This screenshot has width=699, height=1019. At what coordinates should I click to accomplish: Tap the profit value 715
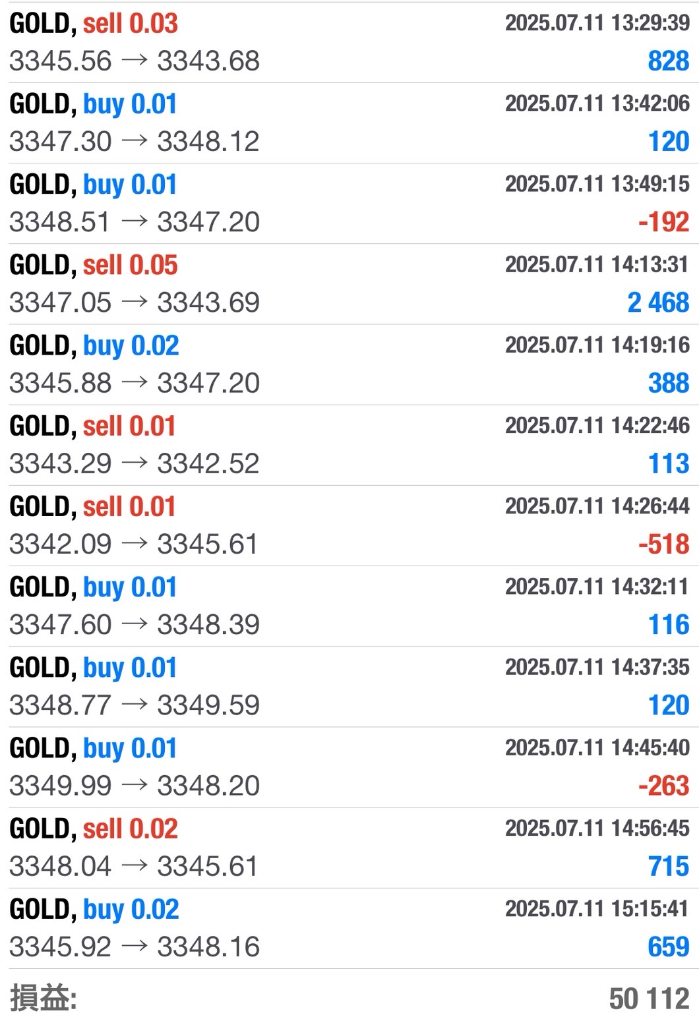pos(669,866)
